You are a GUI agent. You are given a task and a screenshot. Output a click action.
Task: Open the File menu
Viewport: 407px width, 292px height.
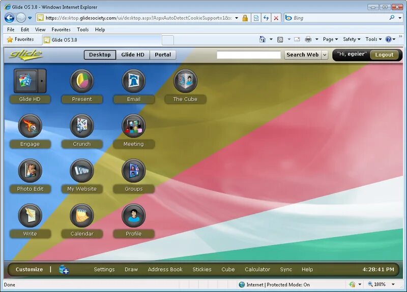(x=11, y=29)
